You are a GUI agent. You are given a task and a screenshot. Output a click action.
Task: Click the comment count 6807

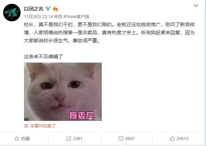click(130, 139)
